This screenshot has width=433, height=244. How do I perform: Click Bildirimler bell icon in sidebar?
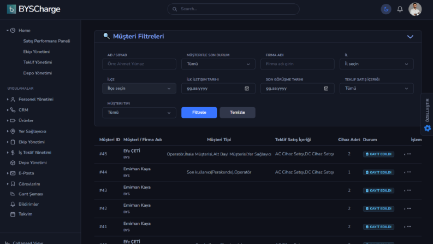click(13, 204)
